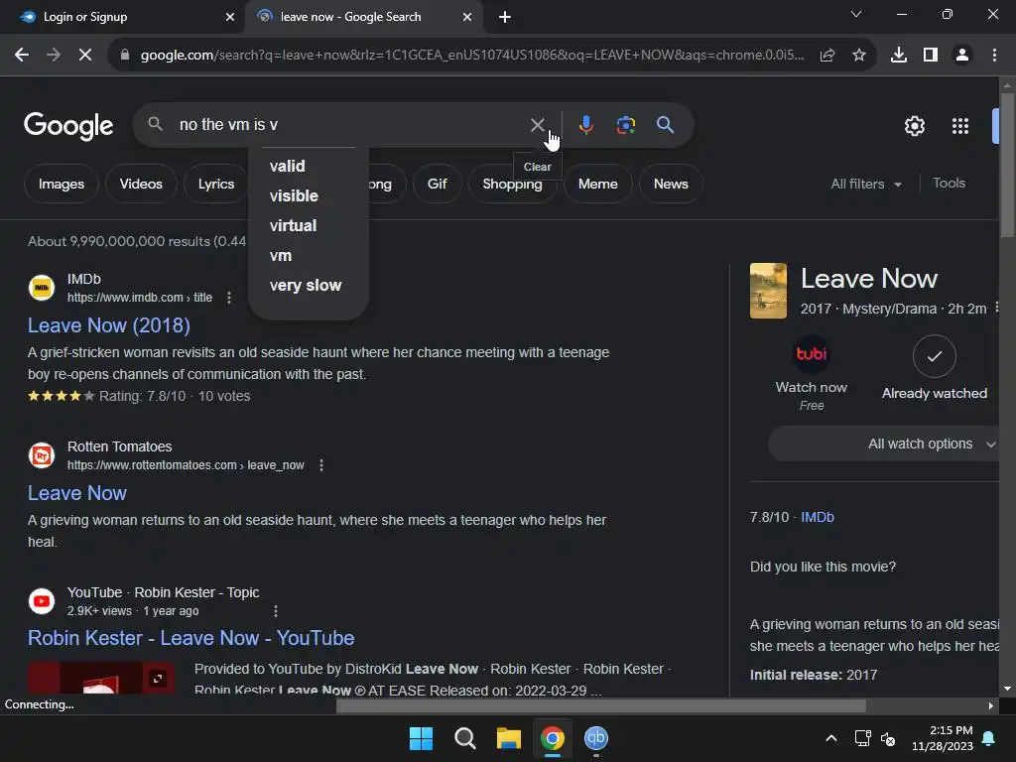The height and width of the screenshot is (762, 1016).
Task: Click the Google logo
Action: 68,126
